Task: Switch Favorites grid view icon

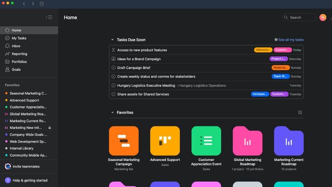Action: click(x=300, y=112)
